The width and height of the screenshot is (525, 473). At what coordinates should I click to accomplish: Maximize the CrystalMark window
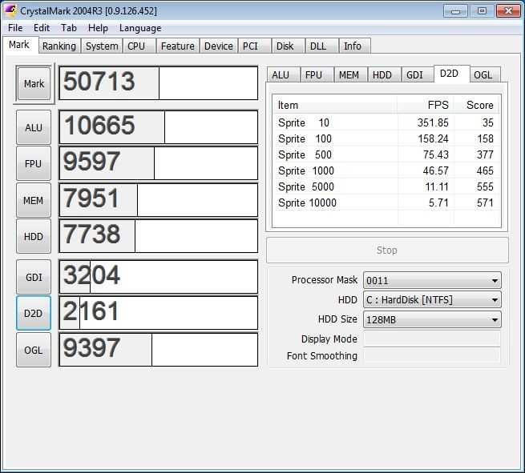[482, 11]
